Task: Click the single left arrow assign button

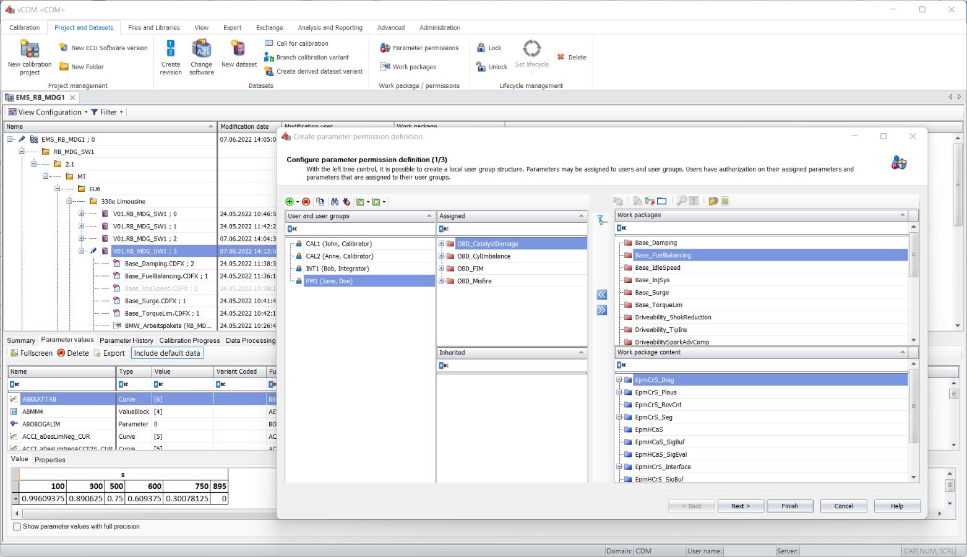Action: coord(602,295)
